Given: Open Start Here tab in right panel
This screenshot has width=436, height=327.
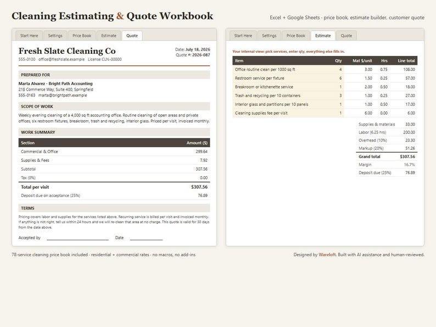Looking at the screenshot, I should coord(243,36).
